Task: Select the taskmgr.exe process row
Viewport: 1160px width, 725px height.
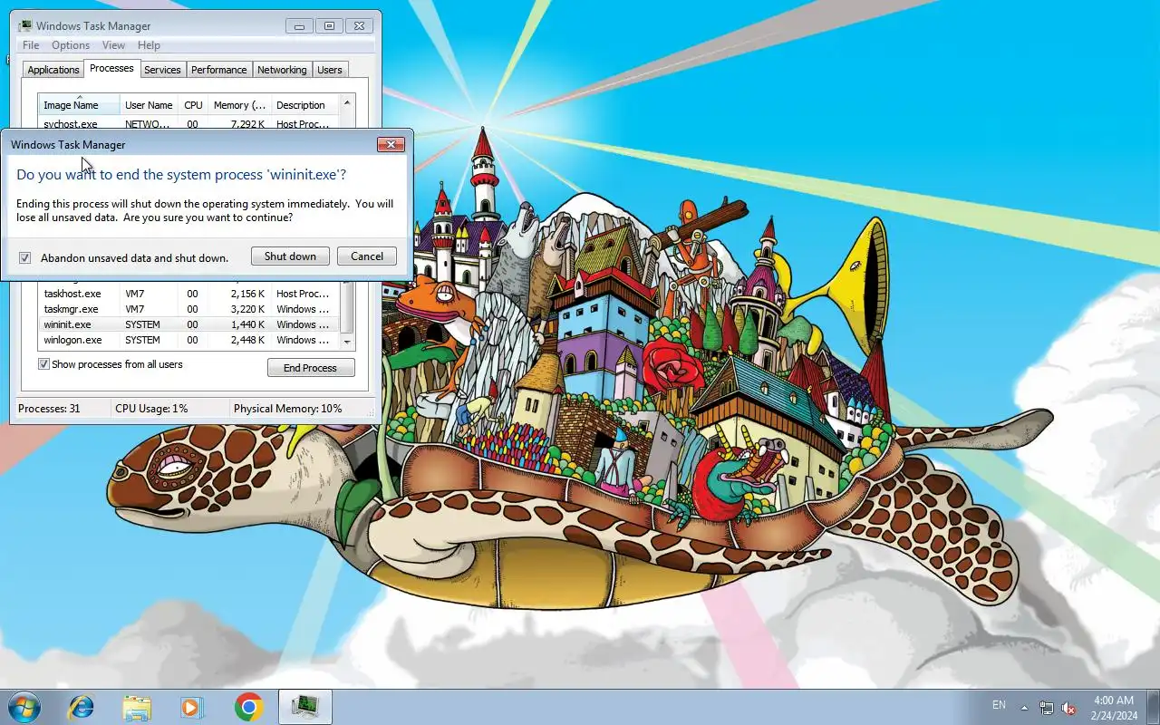Action: (188, 309)
